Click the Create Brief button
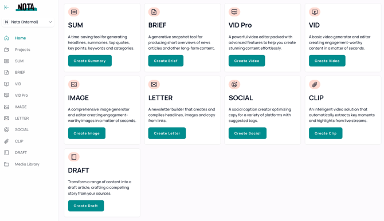The width and height of the screenshot is (384, 221). pos(166,61)
